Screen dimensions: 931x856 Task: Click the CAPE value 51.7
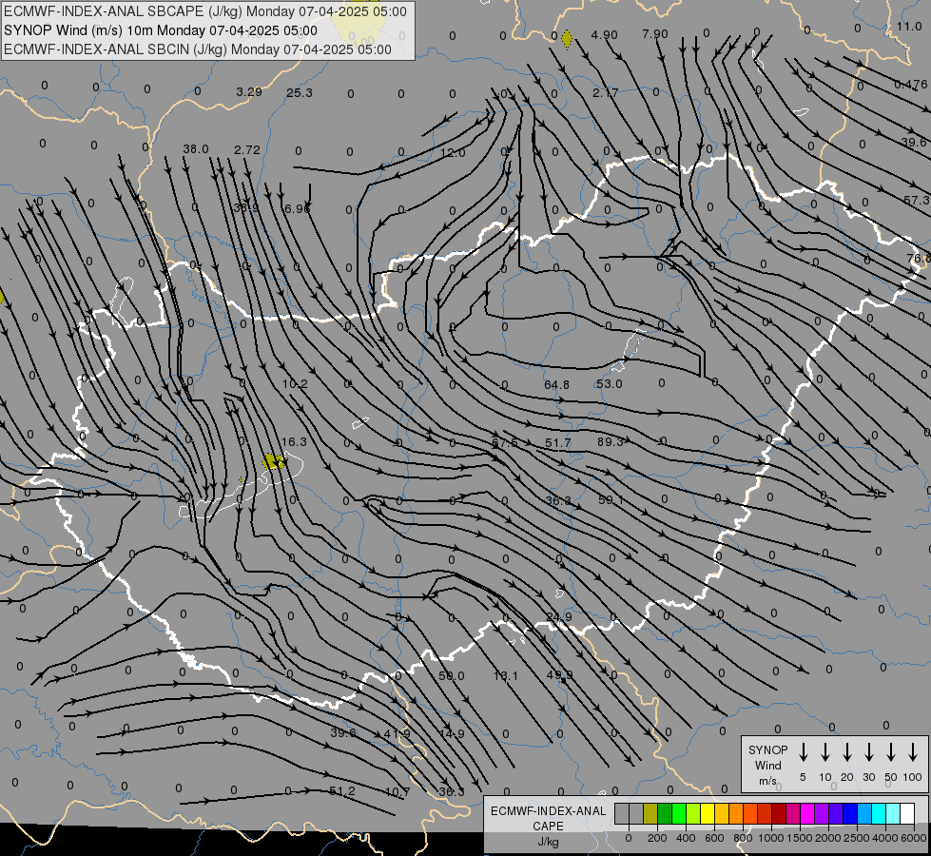tap(557, 443)
